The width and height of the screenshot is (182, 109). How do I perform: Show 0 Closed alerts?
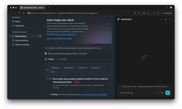pyautogui.click(x=61, y=59)
